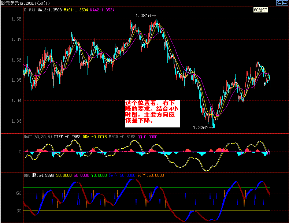The height and width of the screenshot is (223, 289).
Task: Click the 股:54.5396 value
Action: [x=43, y=175]
